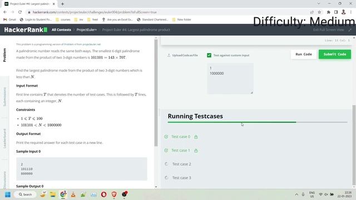The height and width of the screenshot is (200, 356).
Task: Open the Opera browser taskbar icon
Action: point(104,194)
